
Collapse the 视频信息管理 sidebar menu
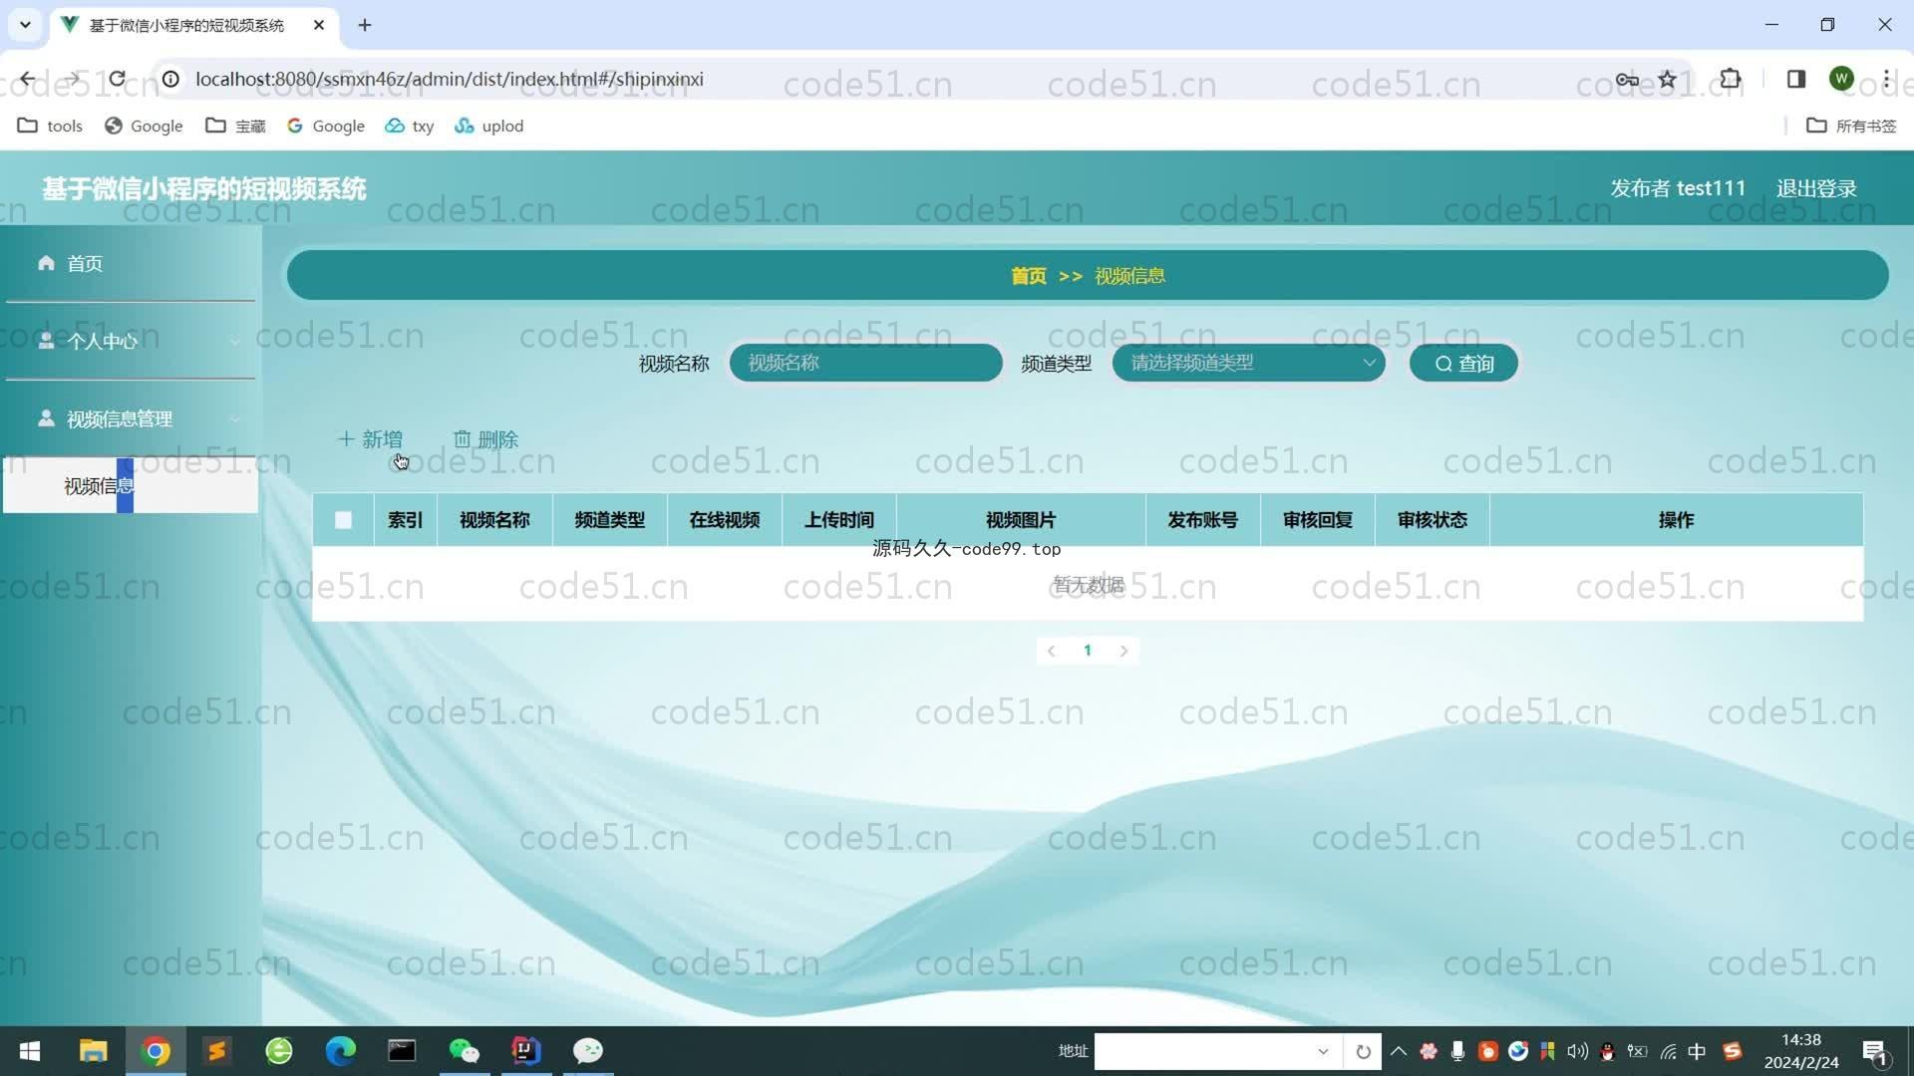pyautogui.click(x=131, y=418)
